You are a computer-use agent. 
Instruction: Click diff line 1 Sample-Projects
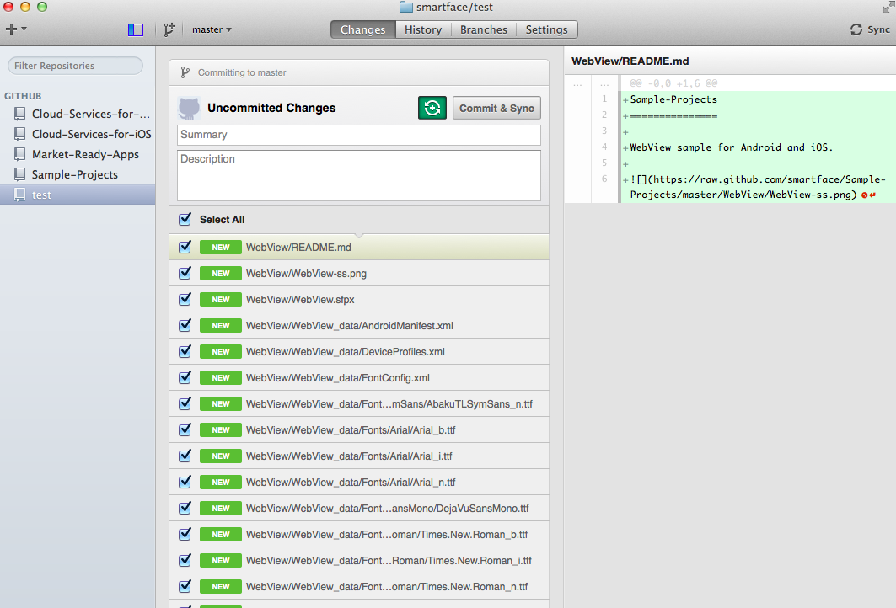[673, 99]
